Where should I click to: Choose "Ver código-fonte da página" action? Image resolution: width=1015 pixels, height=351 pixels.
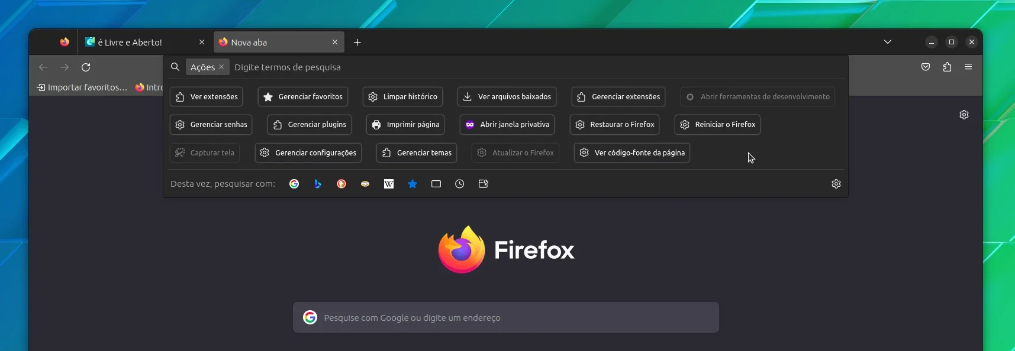(x=631, y=153)
